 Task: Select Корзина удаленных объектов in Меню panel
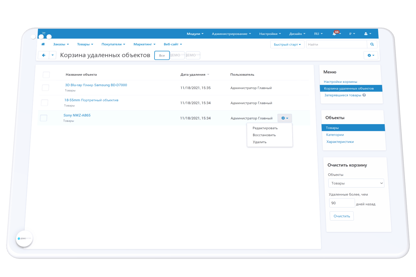pyautogui.click(x=351, y=88)
